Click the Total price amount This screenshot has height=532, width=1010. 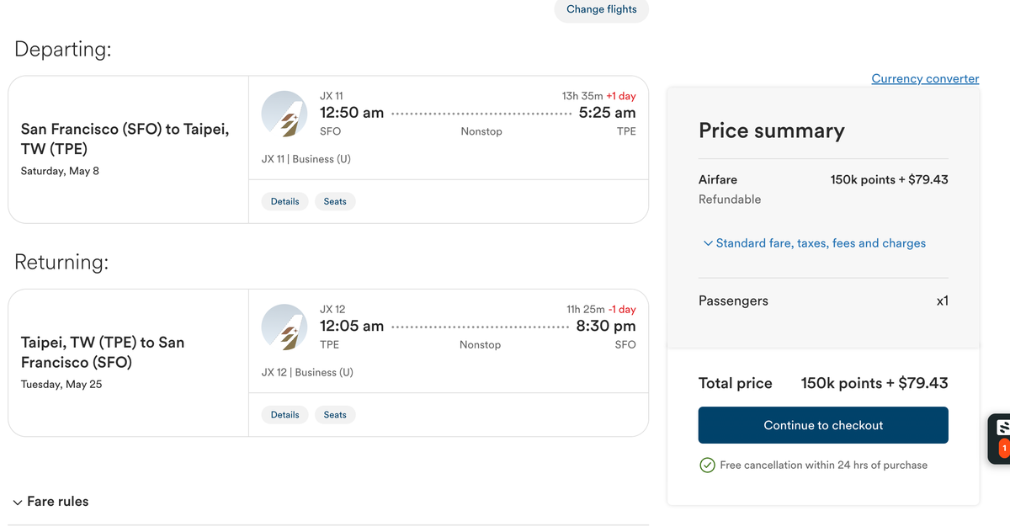tap(874, 383)
